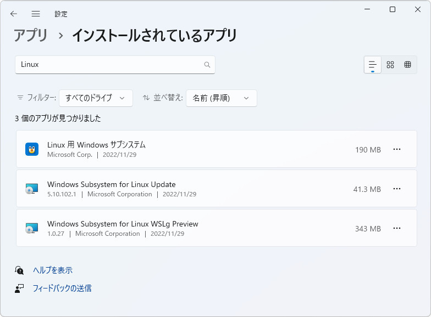The image size is (431, 317).
Task: Click the 343 MB size value
Action: tap(368, 229)
